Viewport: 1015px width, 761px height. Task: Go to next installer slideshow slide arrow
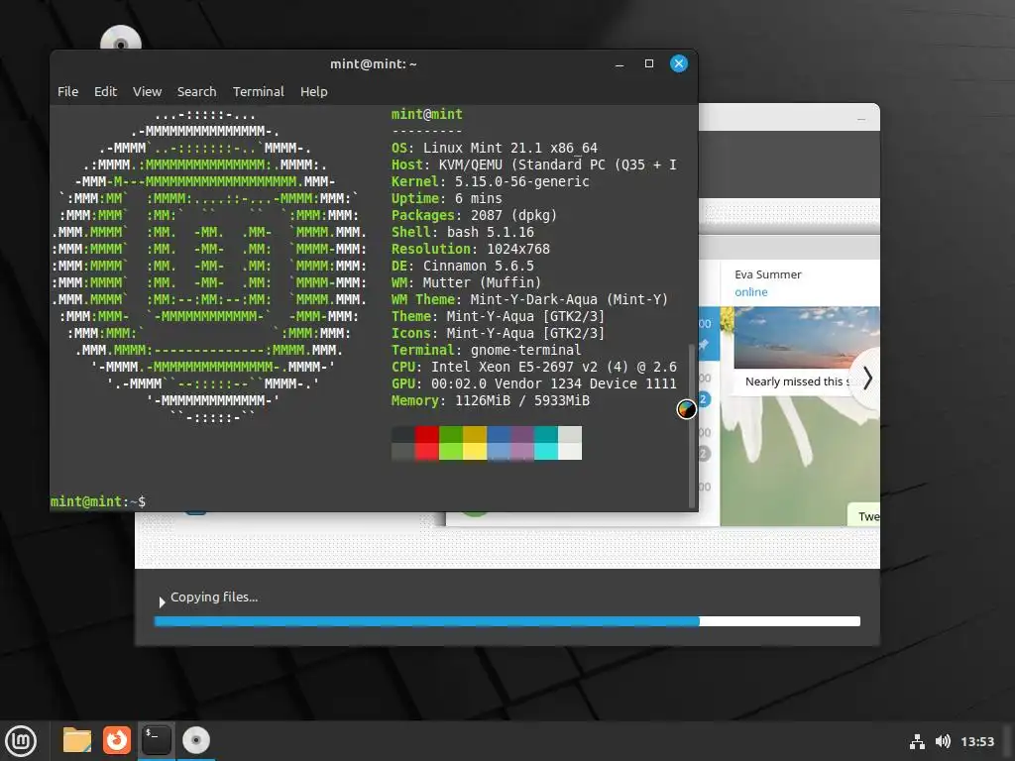click(867, 378)
